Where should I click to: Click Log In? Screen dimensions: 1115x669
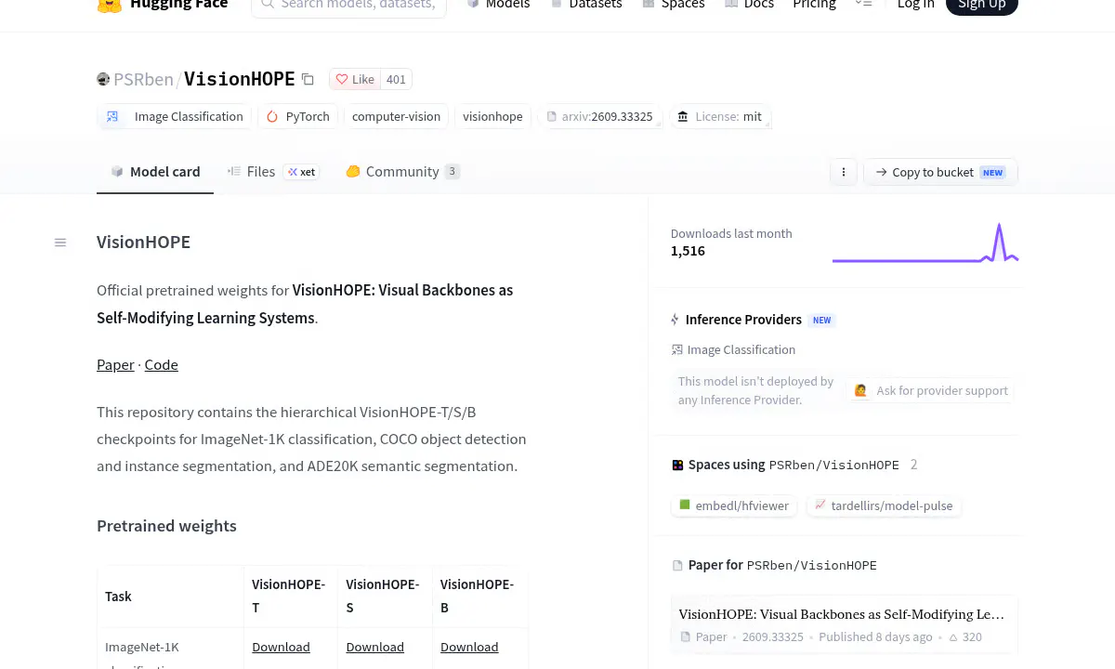pyautogui.click(x=915, y=5)
